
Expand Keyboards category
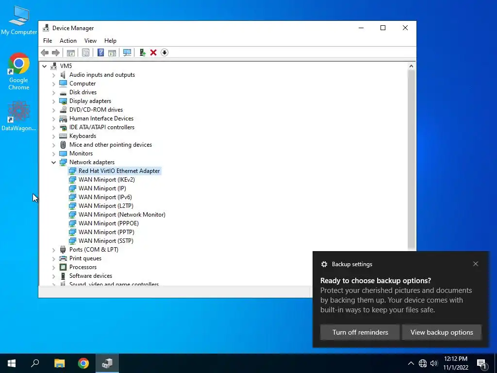(53, 136)
